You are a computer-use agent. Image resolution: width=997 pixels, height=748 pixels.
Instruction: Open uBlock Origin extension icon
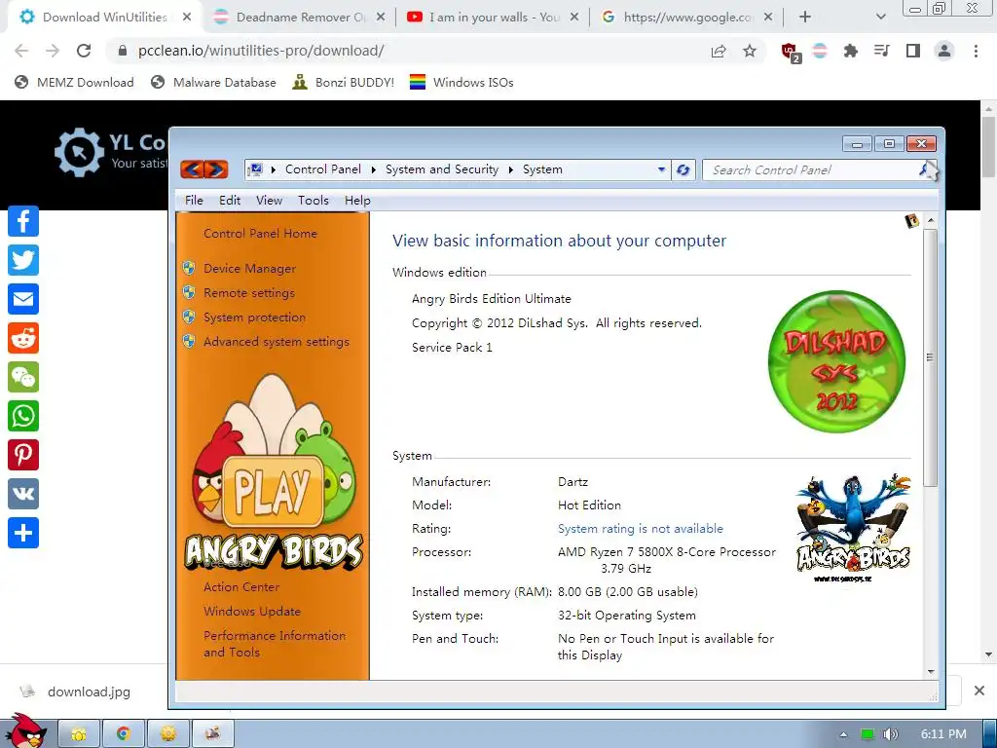coord(790,52)
